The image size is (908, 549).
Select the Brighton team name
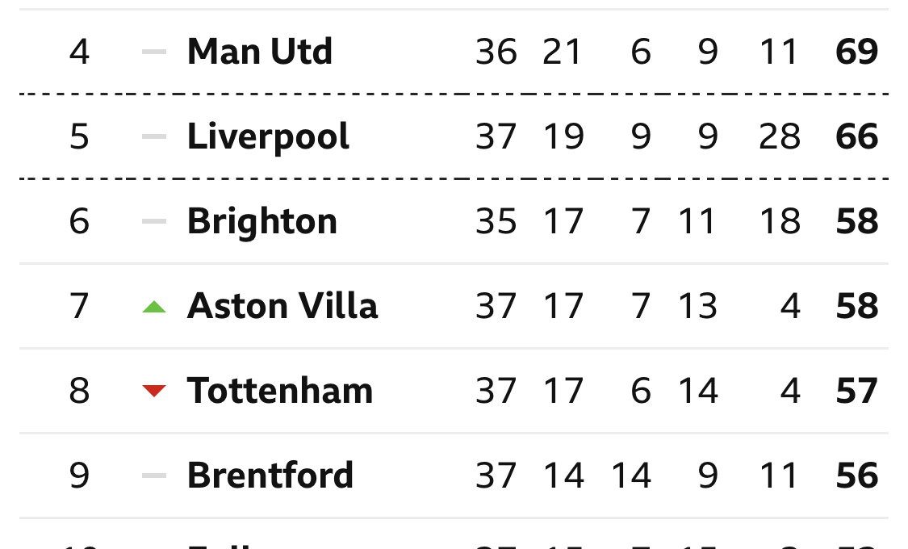(x=262, y=222)
